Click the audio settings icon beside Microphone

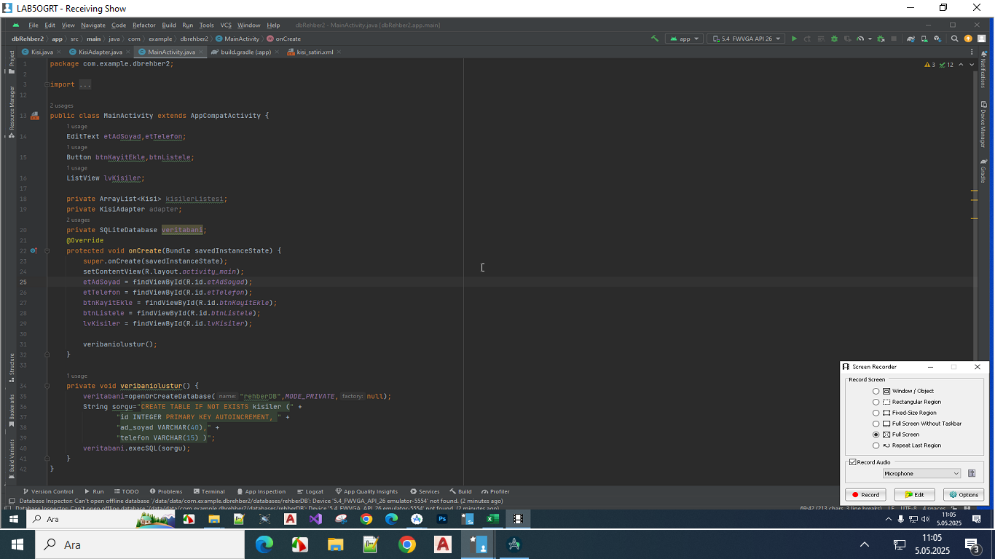coord(971,474)
